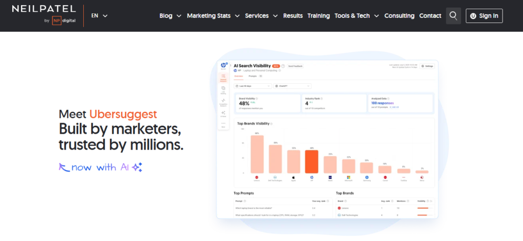Select the AI Writer sparkle sidebar icon

pos(223,113)
